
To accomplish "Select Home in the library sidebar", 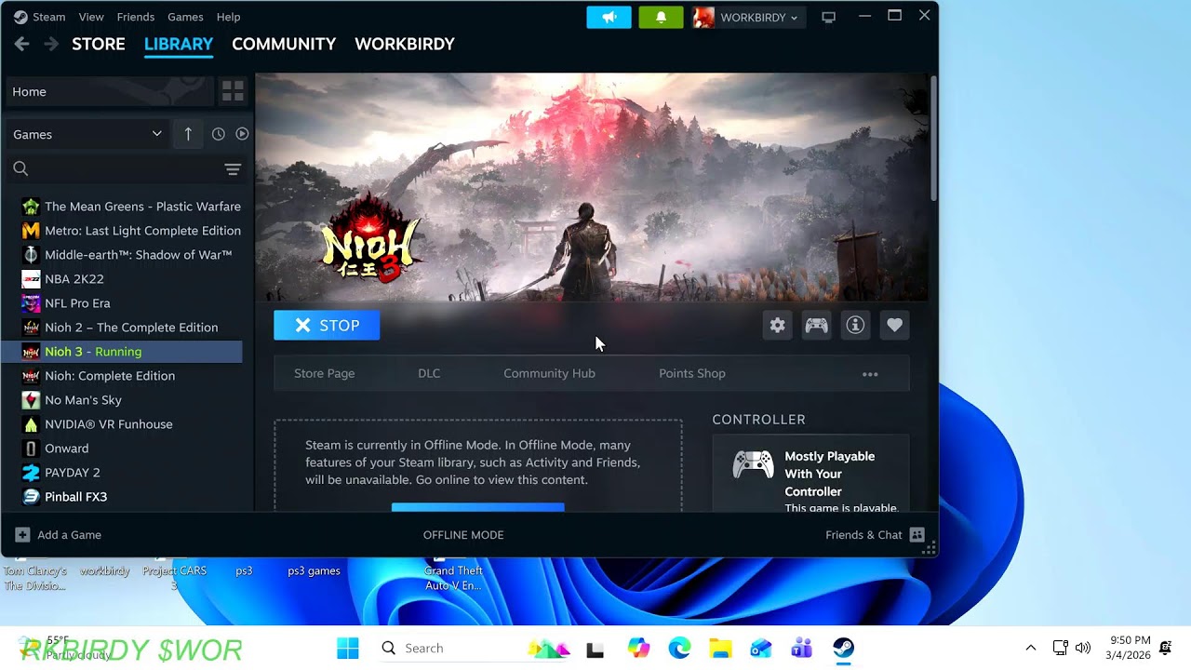I will [112, 91].
